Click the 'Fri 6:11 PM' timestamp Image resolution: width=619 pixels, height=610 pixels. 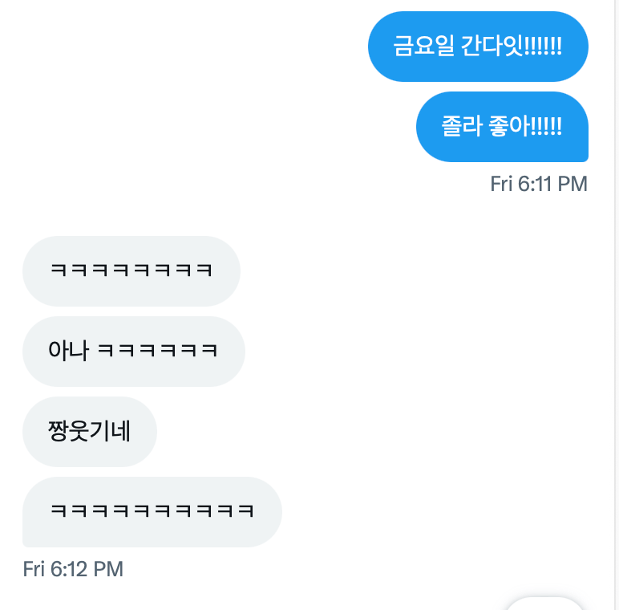tap(539, 184)
